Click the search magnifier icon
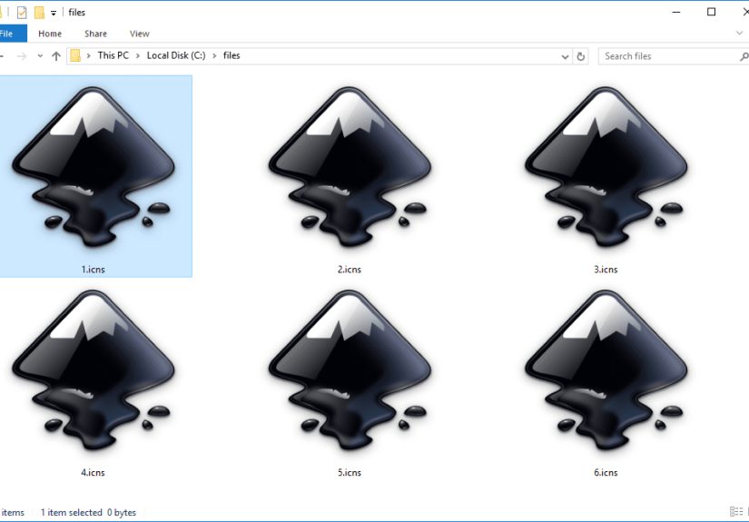 (744, 56)
